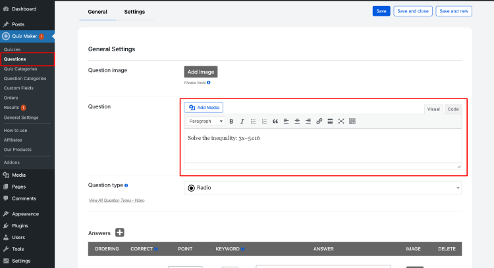Open Quiz Categories submenu item
This screenshot has height=268, width=494.
click(x=20, y=69)
